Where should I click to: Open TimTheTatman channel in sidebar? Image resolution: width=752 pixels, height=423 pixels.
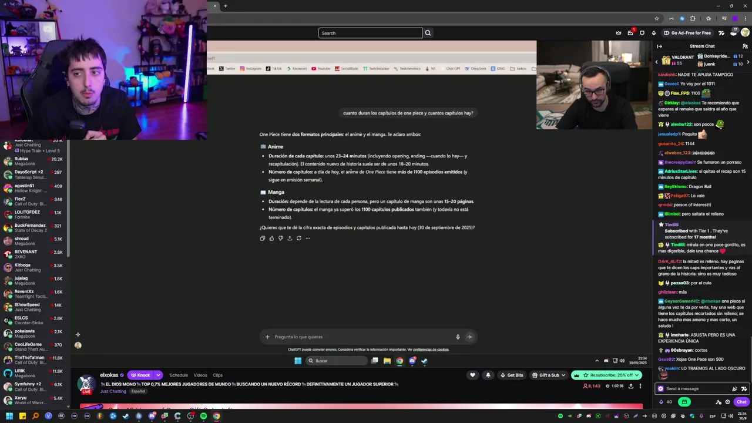coord(35,360)
